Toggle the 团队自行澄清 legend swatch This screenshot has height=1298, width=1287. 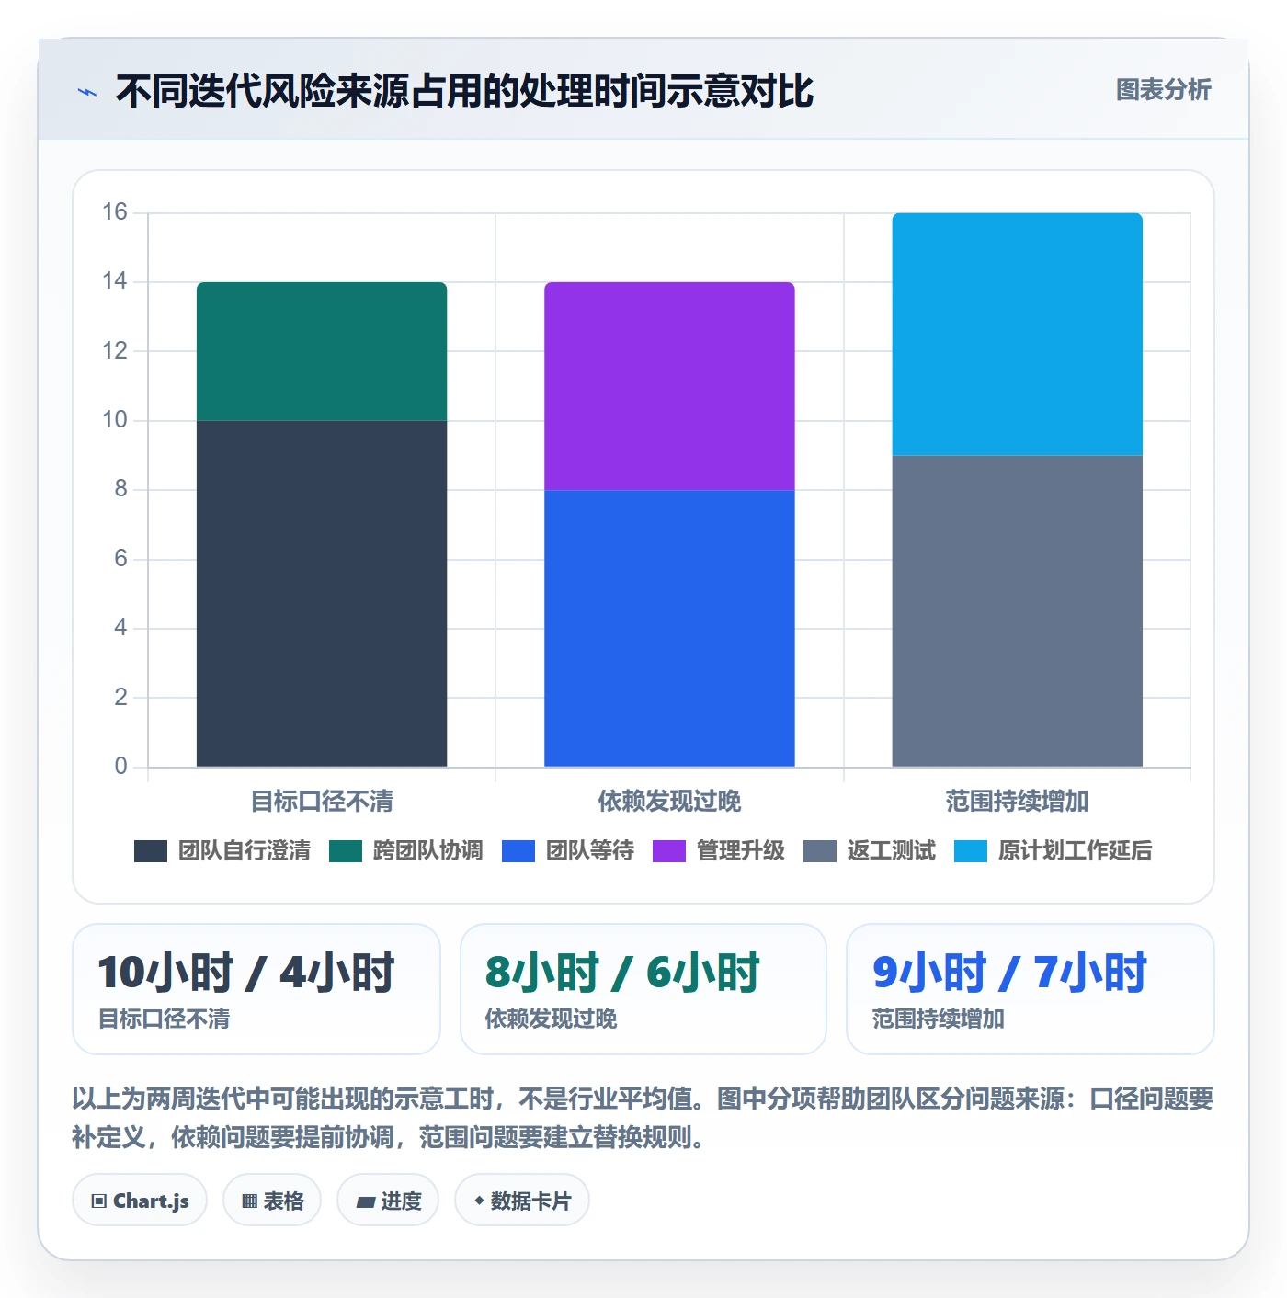(x=151, y=851)
